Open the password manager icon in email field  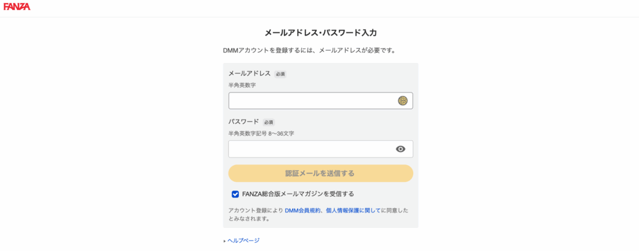pos(402,101)
